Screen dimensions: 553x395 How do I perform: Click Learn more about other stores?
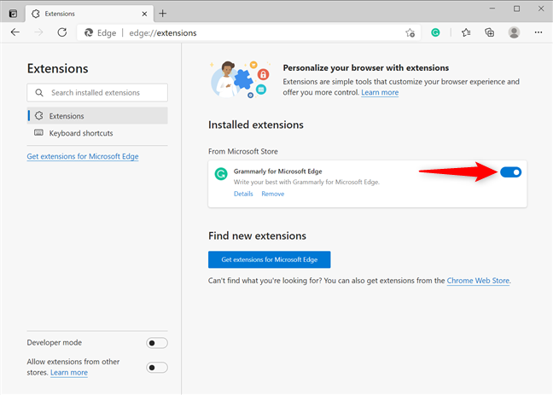coord(69,373)
